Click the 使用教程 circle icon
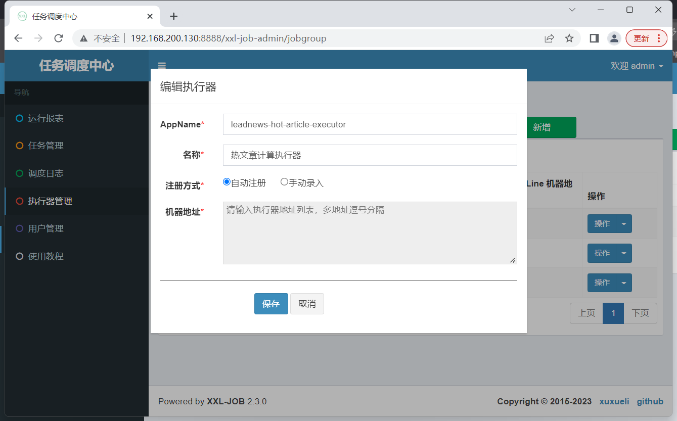 coord(20,256)
